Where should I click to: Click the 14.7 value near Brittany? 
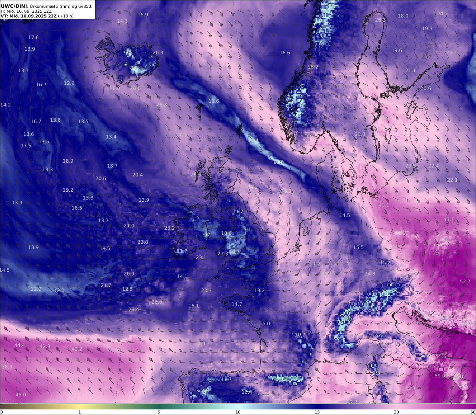[237, 304]
